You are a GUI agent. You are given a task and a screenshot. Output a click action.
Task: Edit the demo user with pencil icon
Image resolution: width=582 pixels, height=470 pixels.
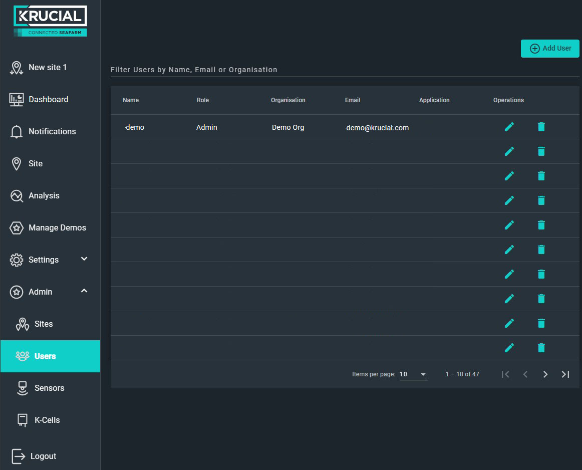pos(509,127)
